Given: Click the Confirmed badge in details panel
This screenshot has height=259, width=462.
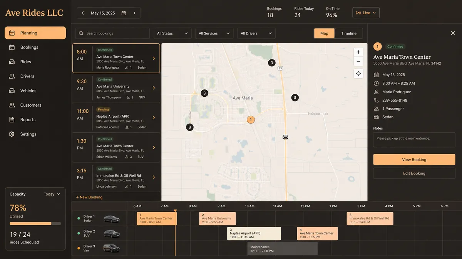Looking at the screenshot, I should point(395,46).
